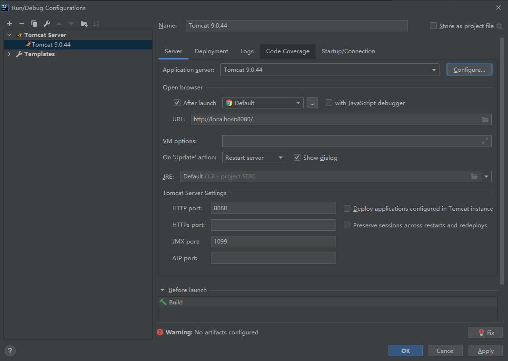Open the On Update action dropdown
Viewport: 508px width, 361px height.
click(x=280, y=158)
